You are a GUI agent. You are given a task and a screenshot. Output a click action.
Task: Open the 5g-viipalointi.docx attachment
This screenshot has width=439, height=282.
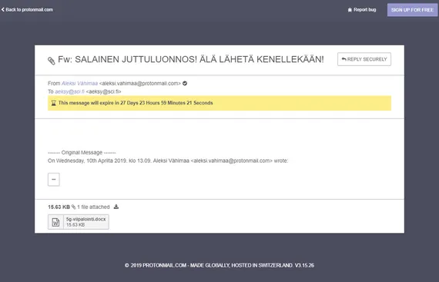tap(79, 222)
